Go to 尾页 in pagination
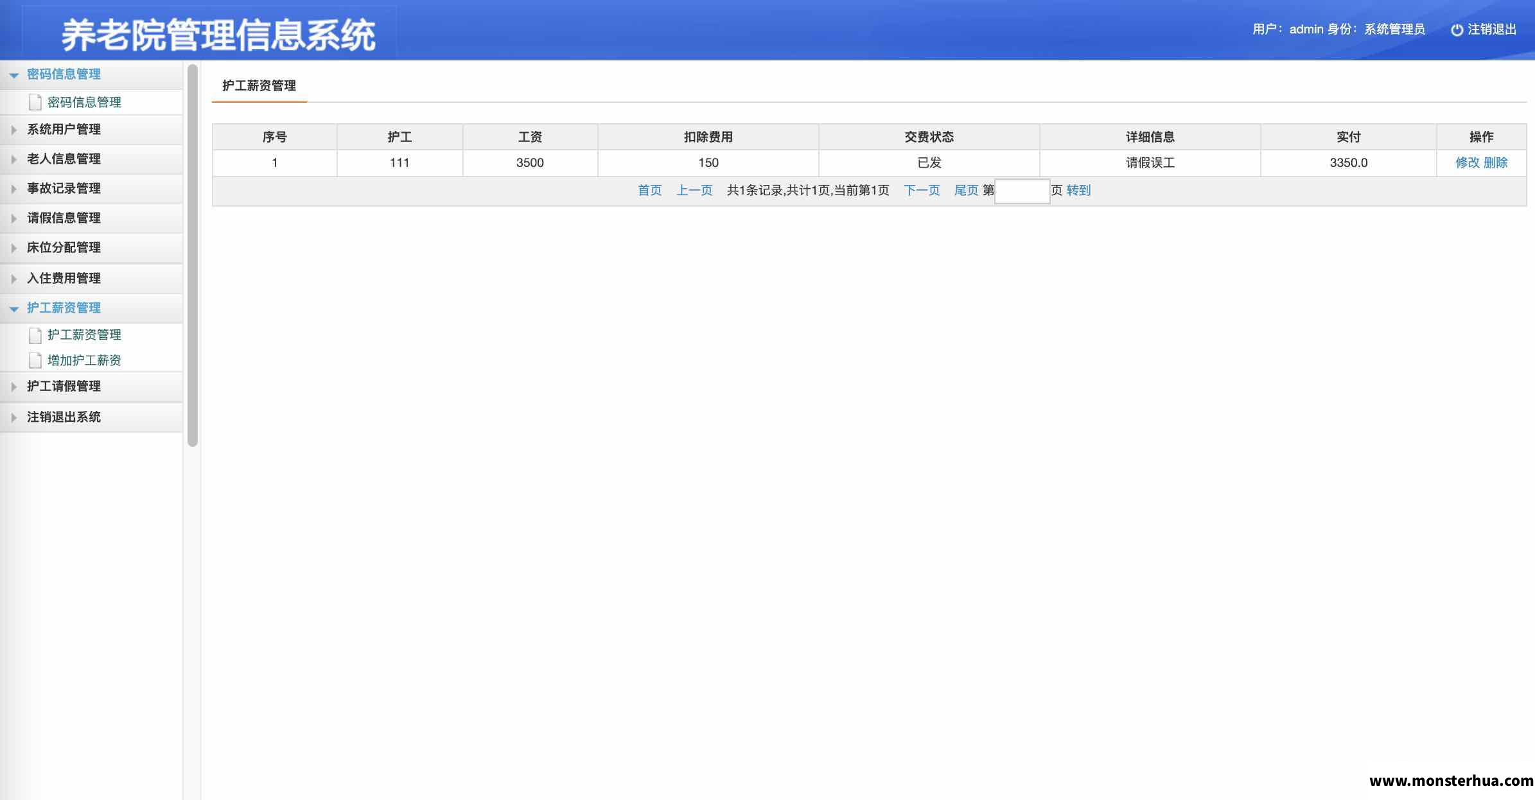This screenshot has height=800, width=1535. coord(967,191)
